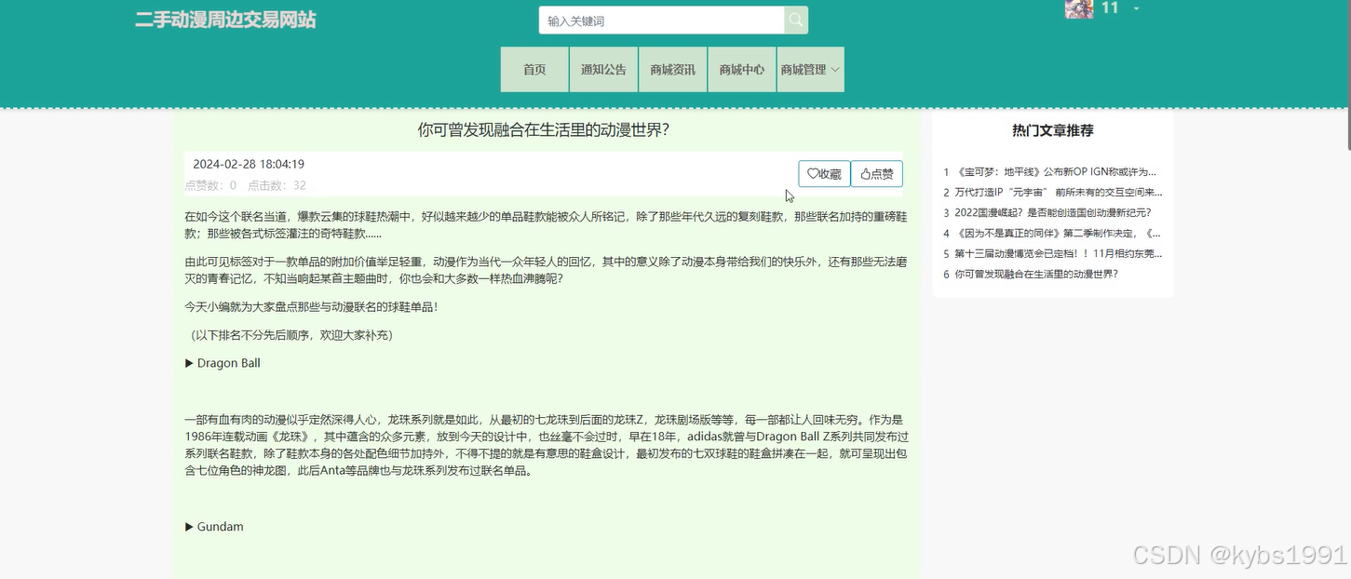
Task: Go to 首页 in navigation
Action: 534,70
